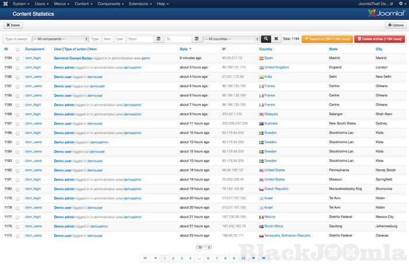
Task: Clear filters with the X button
Action: point(276,39)
